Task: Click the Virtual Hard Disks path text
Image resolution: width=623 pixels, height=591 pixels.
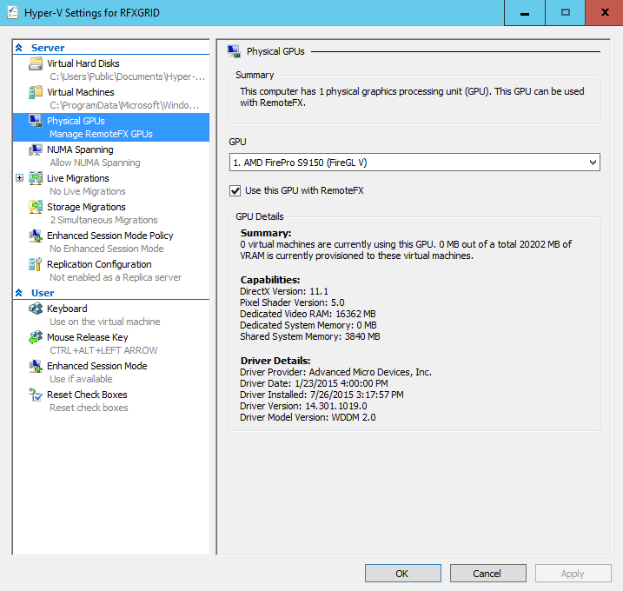Action: click(x=127, y=76)
